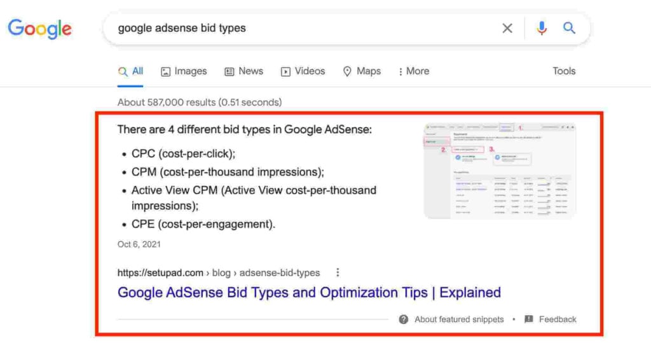Open the featured snippet screenshot thumbnail
The image size is (651, 343).
[x=500, y=171]
